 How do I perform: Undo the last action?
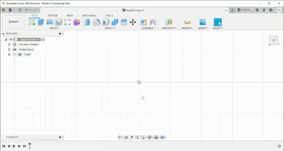(27, 10)
